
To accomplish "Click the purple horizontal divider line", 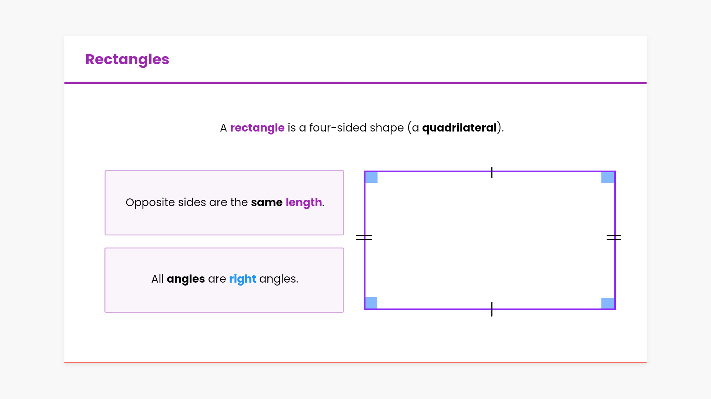I will point(355,83).
